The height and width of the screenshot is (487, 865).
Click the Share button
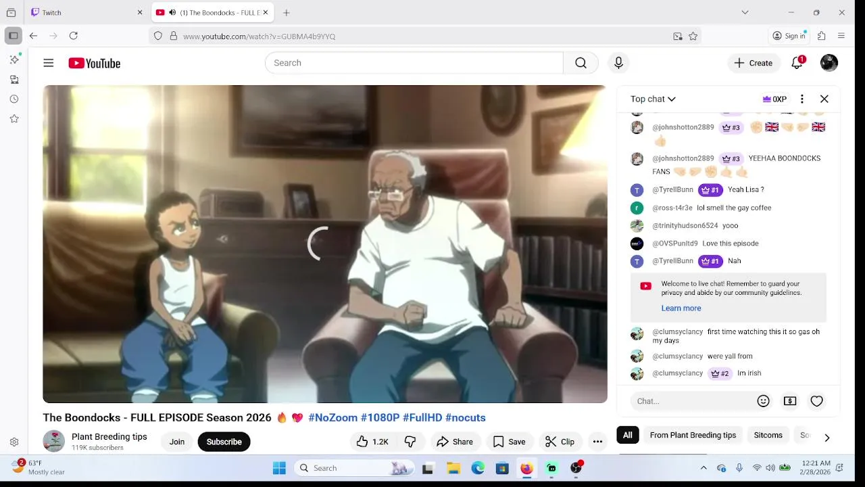point(455,442)
